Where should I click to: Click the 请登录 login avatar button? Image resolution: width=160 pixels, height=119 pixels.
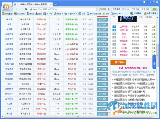point(6,7)
